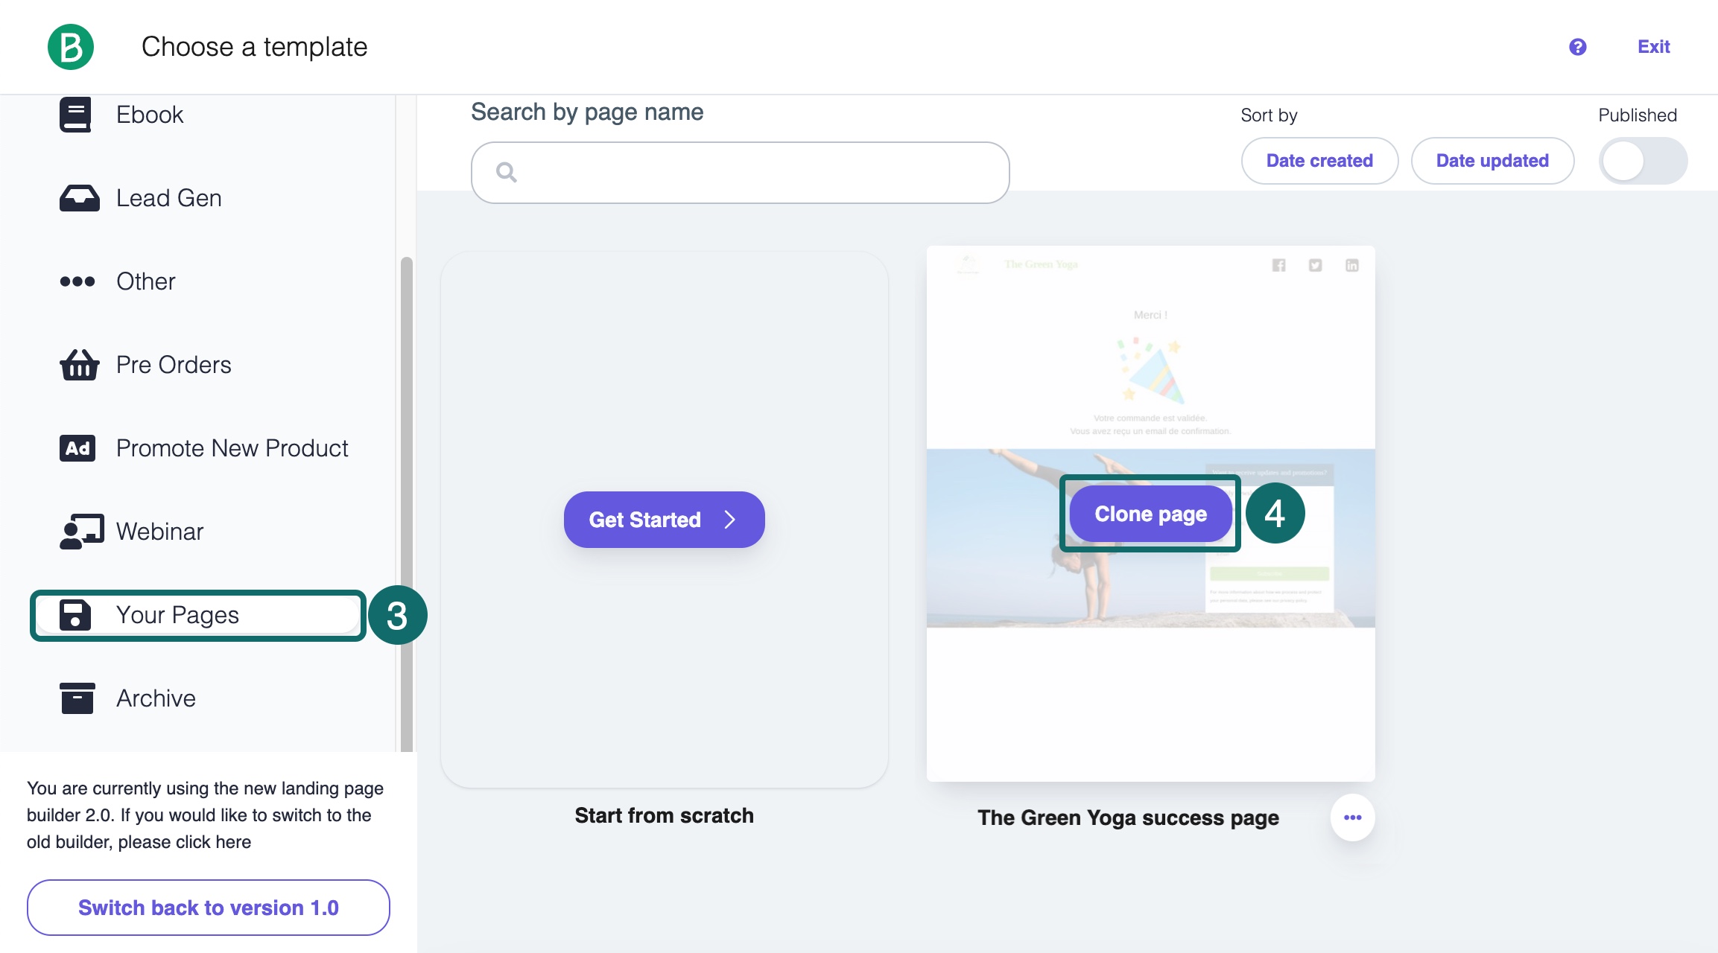Sort pages by Date updated
This screenshot has width=1718, height=953.
click(x=1492, y=161)
